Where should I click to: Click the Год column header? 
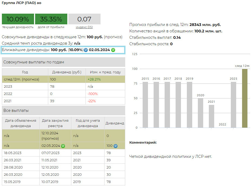25,72
